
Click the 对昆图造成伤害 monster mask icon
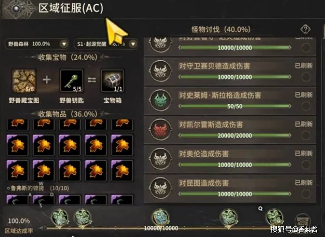(160, 188)
